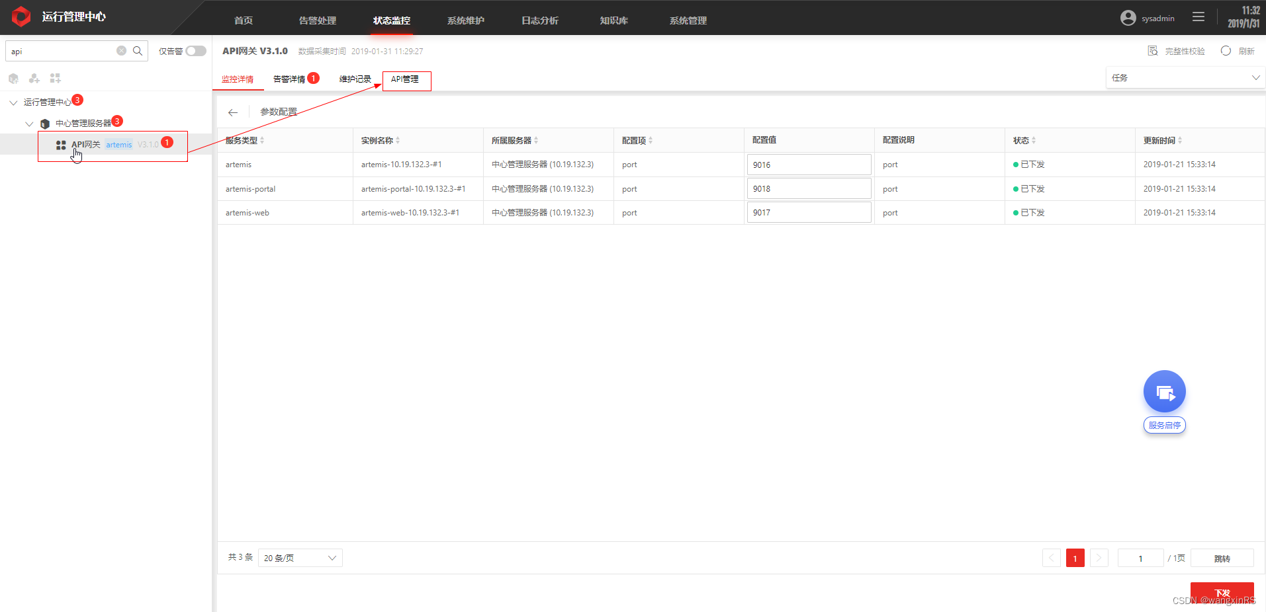This screenshot has width=1266, height=612.
Task: Go to previous page arrow
Action: click(1052, 558)
